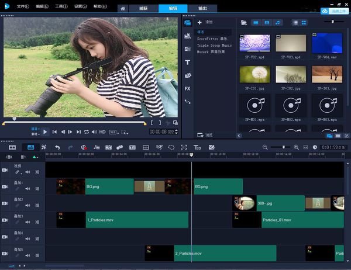Screen dimensions: 351x270
Task: Select ScoreFitter 音乐 in the library list
Action: (211, 39)
